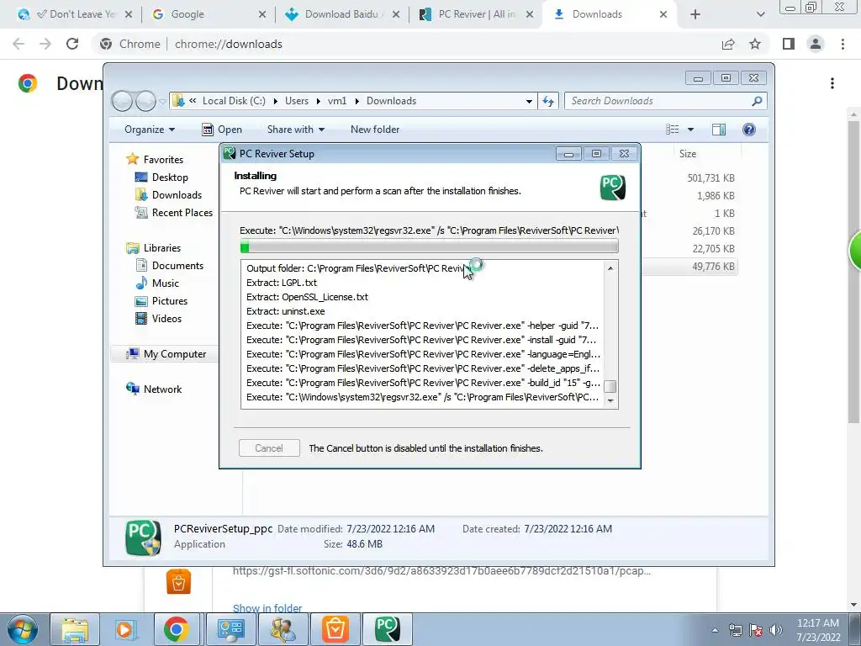Click Open in the Explorer toolbar
Viewport: 861px width, 646px height.
tap(222, 130)
